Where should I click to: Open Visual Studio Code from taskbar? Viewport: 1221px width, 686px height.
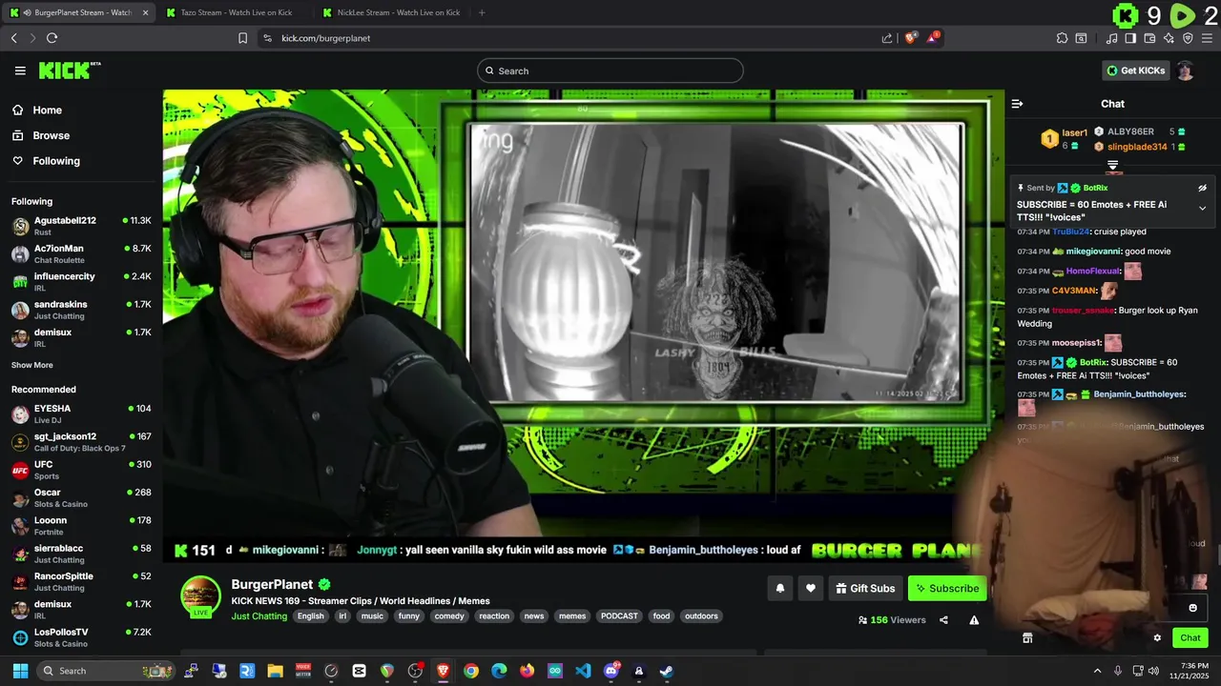tap(583, 671)
